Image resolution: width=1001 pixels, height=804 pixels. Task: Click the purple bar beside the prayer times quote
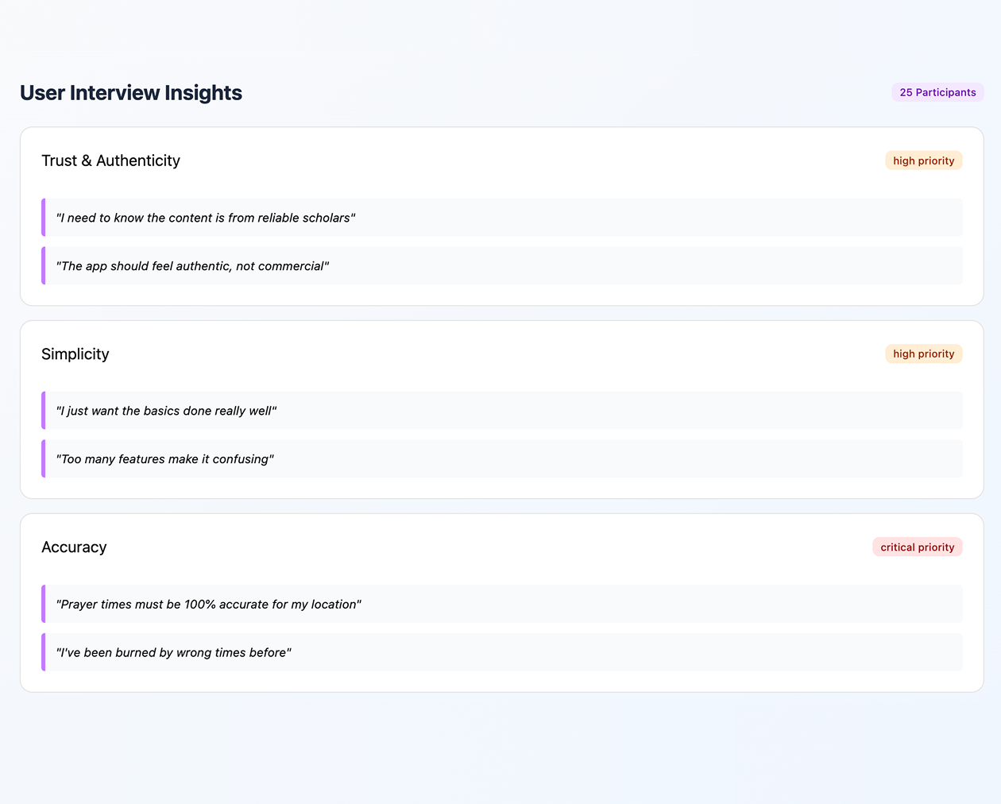tap(43, 604)
